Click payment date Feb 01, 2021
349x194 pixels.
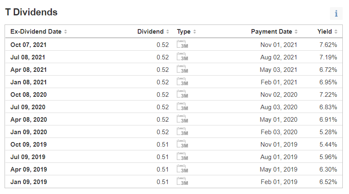point(279,82)
